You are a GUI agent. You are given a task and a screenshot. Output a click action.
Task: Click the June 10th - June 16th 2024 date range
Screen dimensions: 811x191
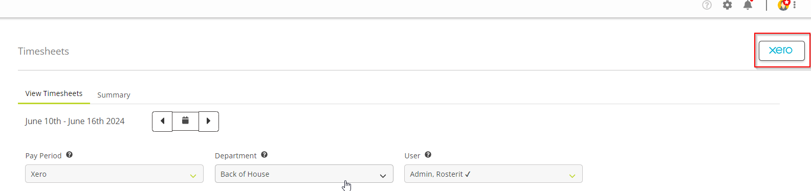[75, 121]
